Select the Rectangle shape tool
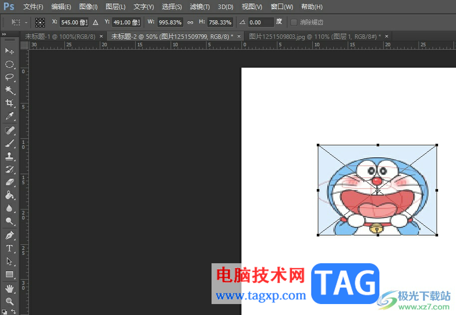Viewport: 456px width, 315px height. click(9, 274)
